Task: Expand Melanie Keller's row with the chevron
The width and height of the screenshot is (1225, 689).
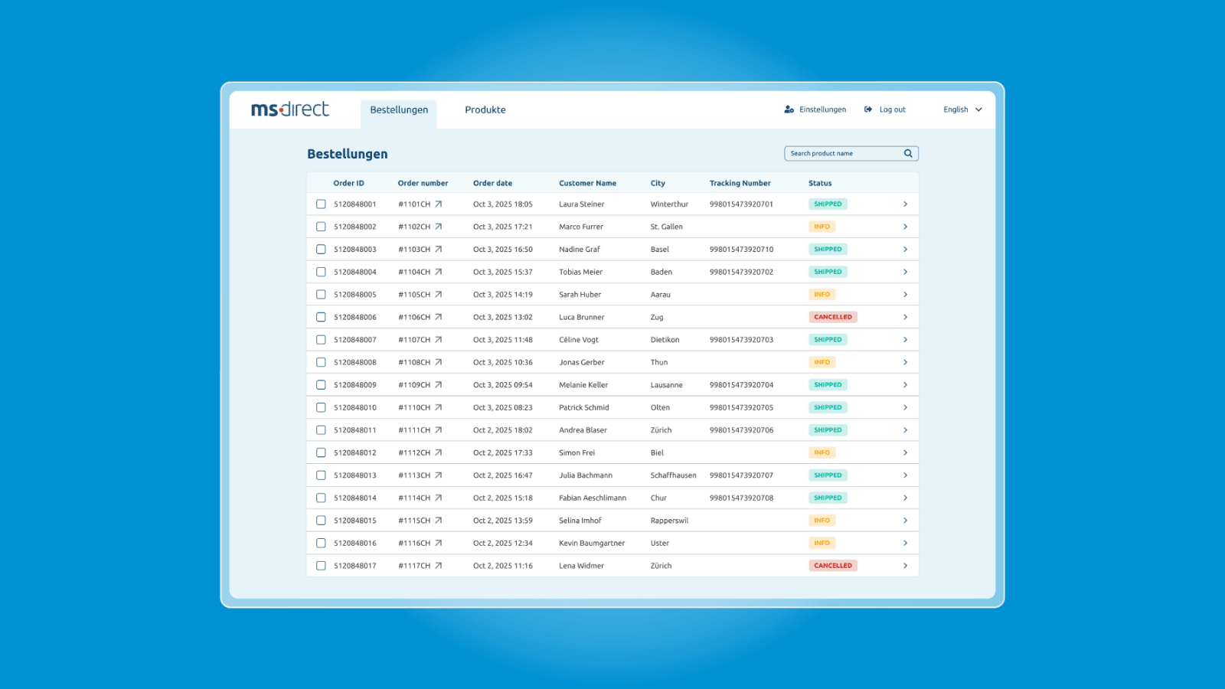Action: [905, 385]
